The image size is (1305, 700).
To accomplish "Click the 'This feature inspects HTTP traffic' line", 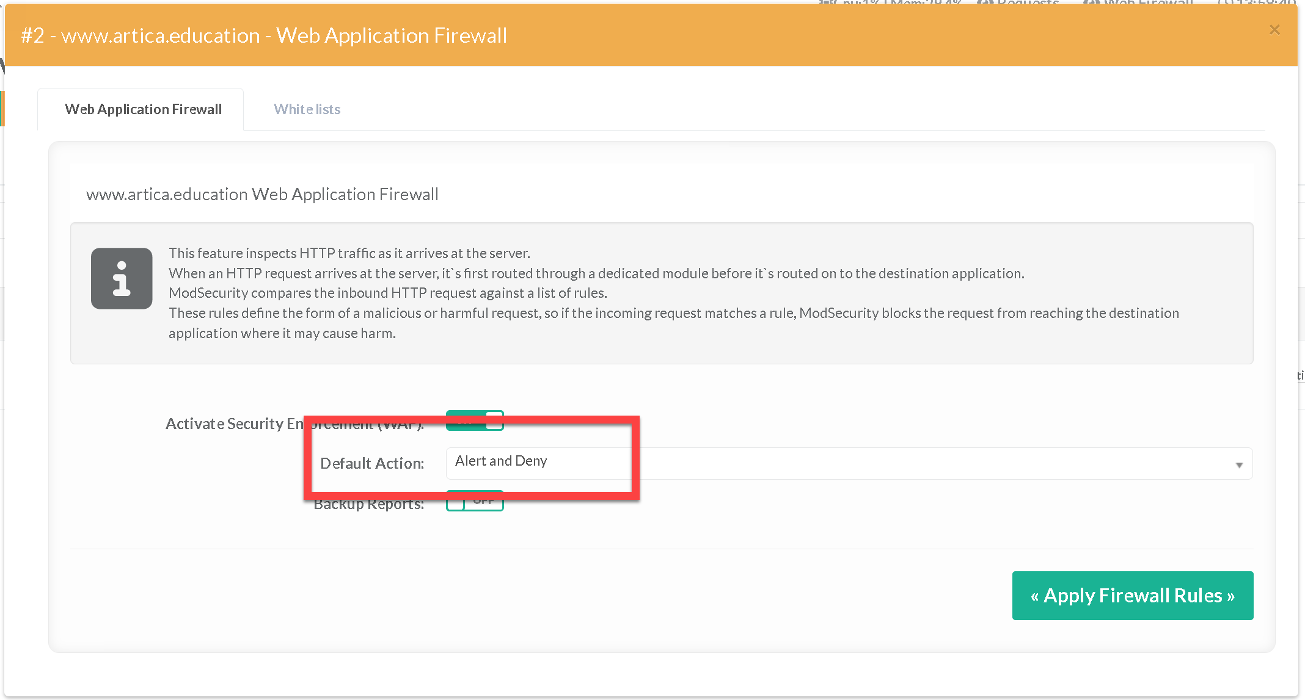I will click(349, 253).
